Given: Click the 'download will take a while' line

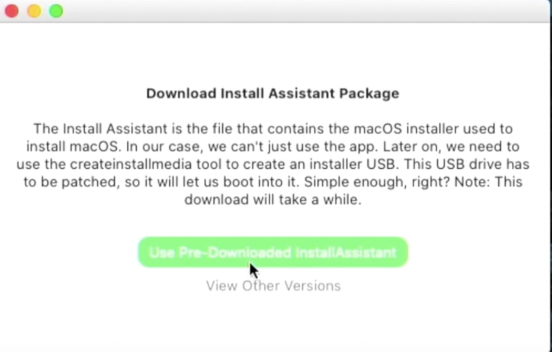Looking at the screenshot, I should [x=273, y=200].
